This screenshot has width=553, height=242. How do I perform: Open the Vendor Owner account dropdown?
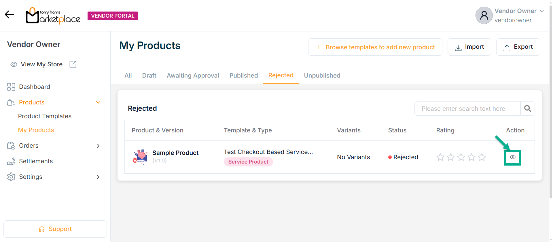tap(541, 11)
